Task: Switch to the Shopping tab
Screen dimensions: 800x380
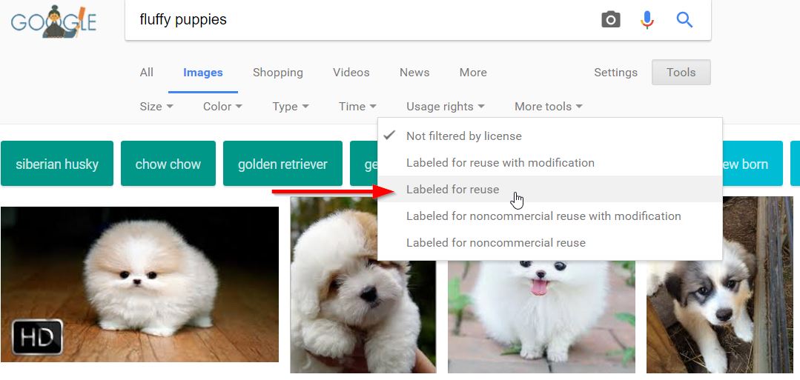Action: [278, 73]
